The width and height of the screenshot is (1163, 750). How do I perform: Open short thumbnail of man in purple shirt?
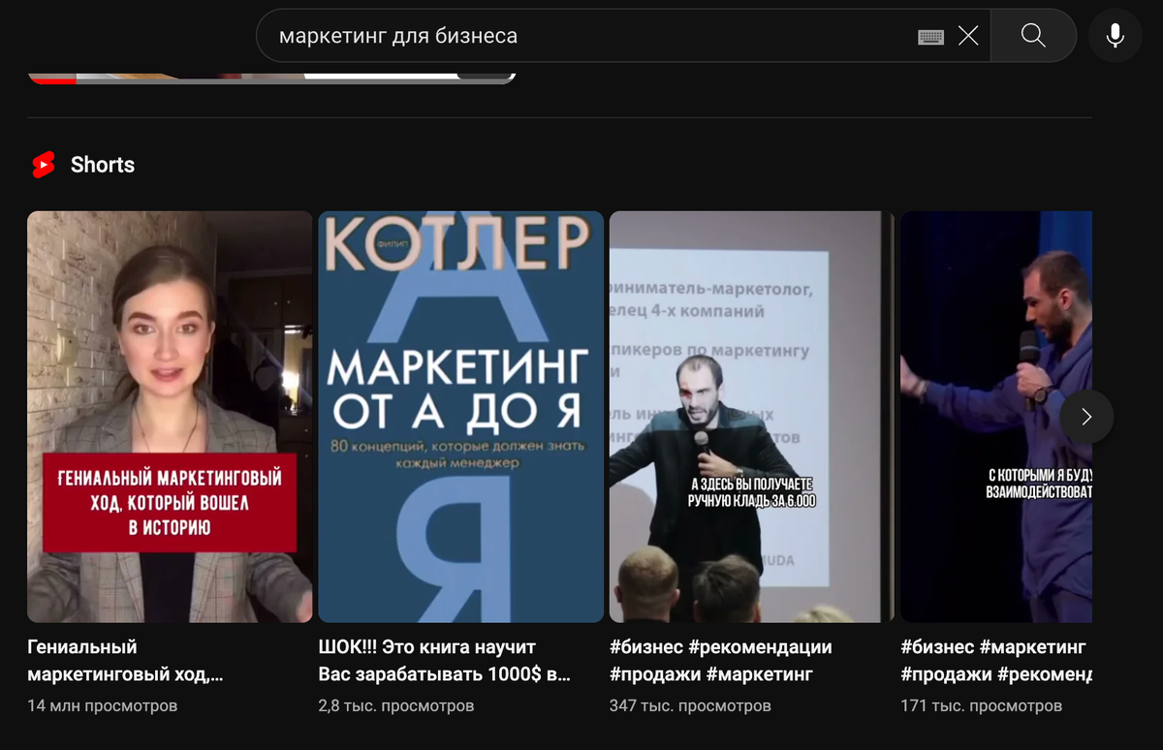tap(996, 417)
